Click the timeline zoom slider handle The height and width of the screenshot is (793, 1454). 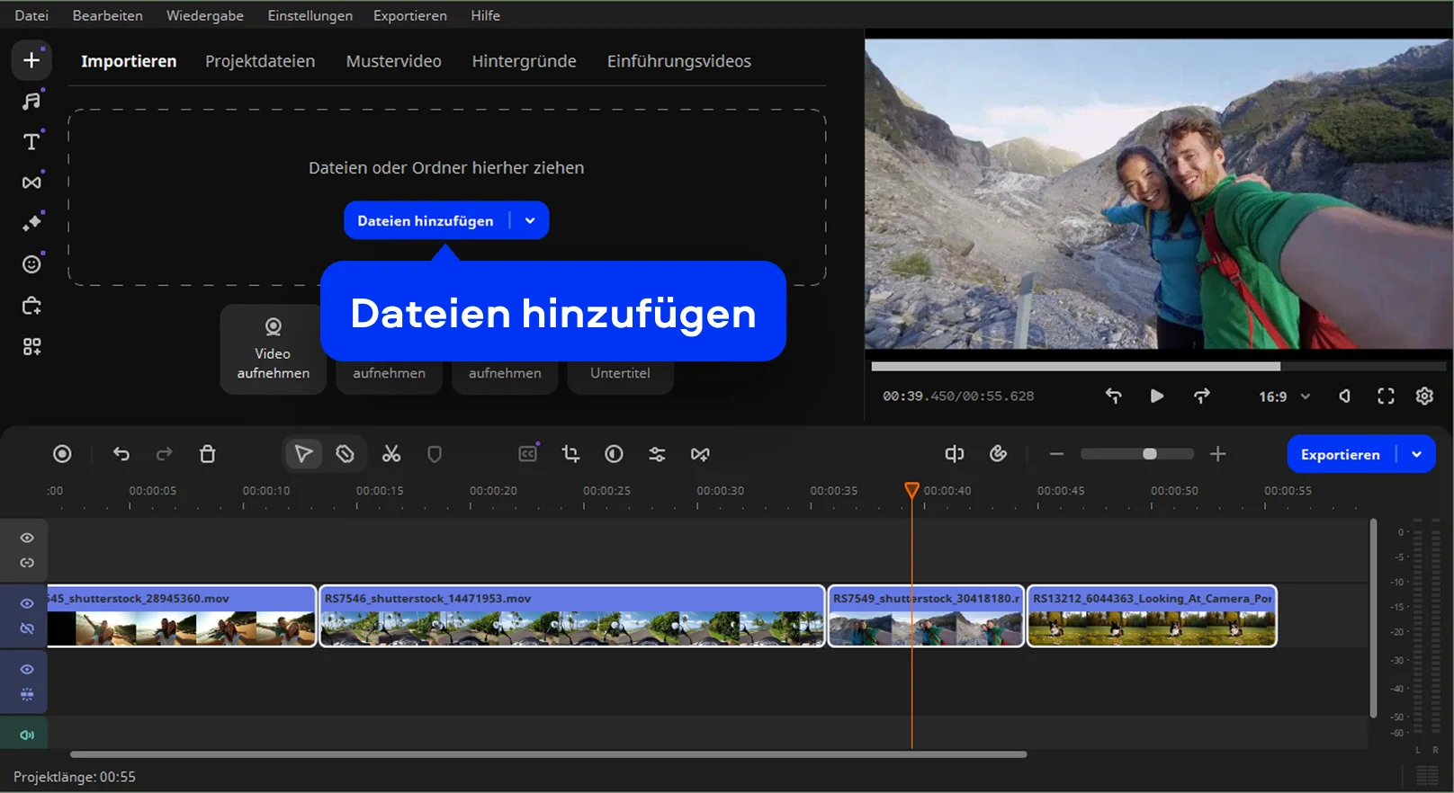pyautogui.click(x=1149, y=454)
